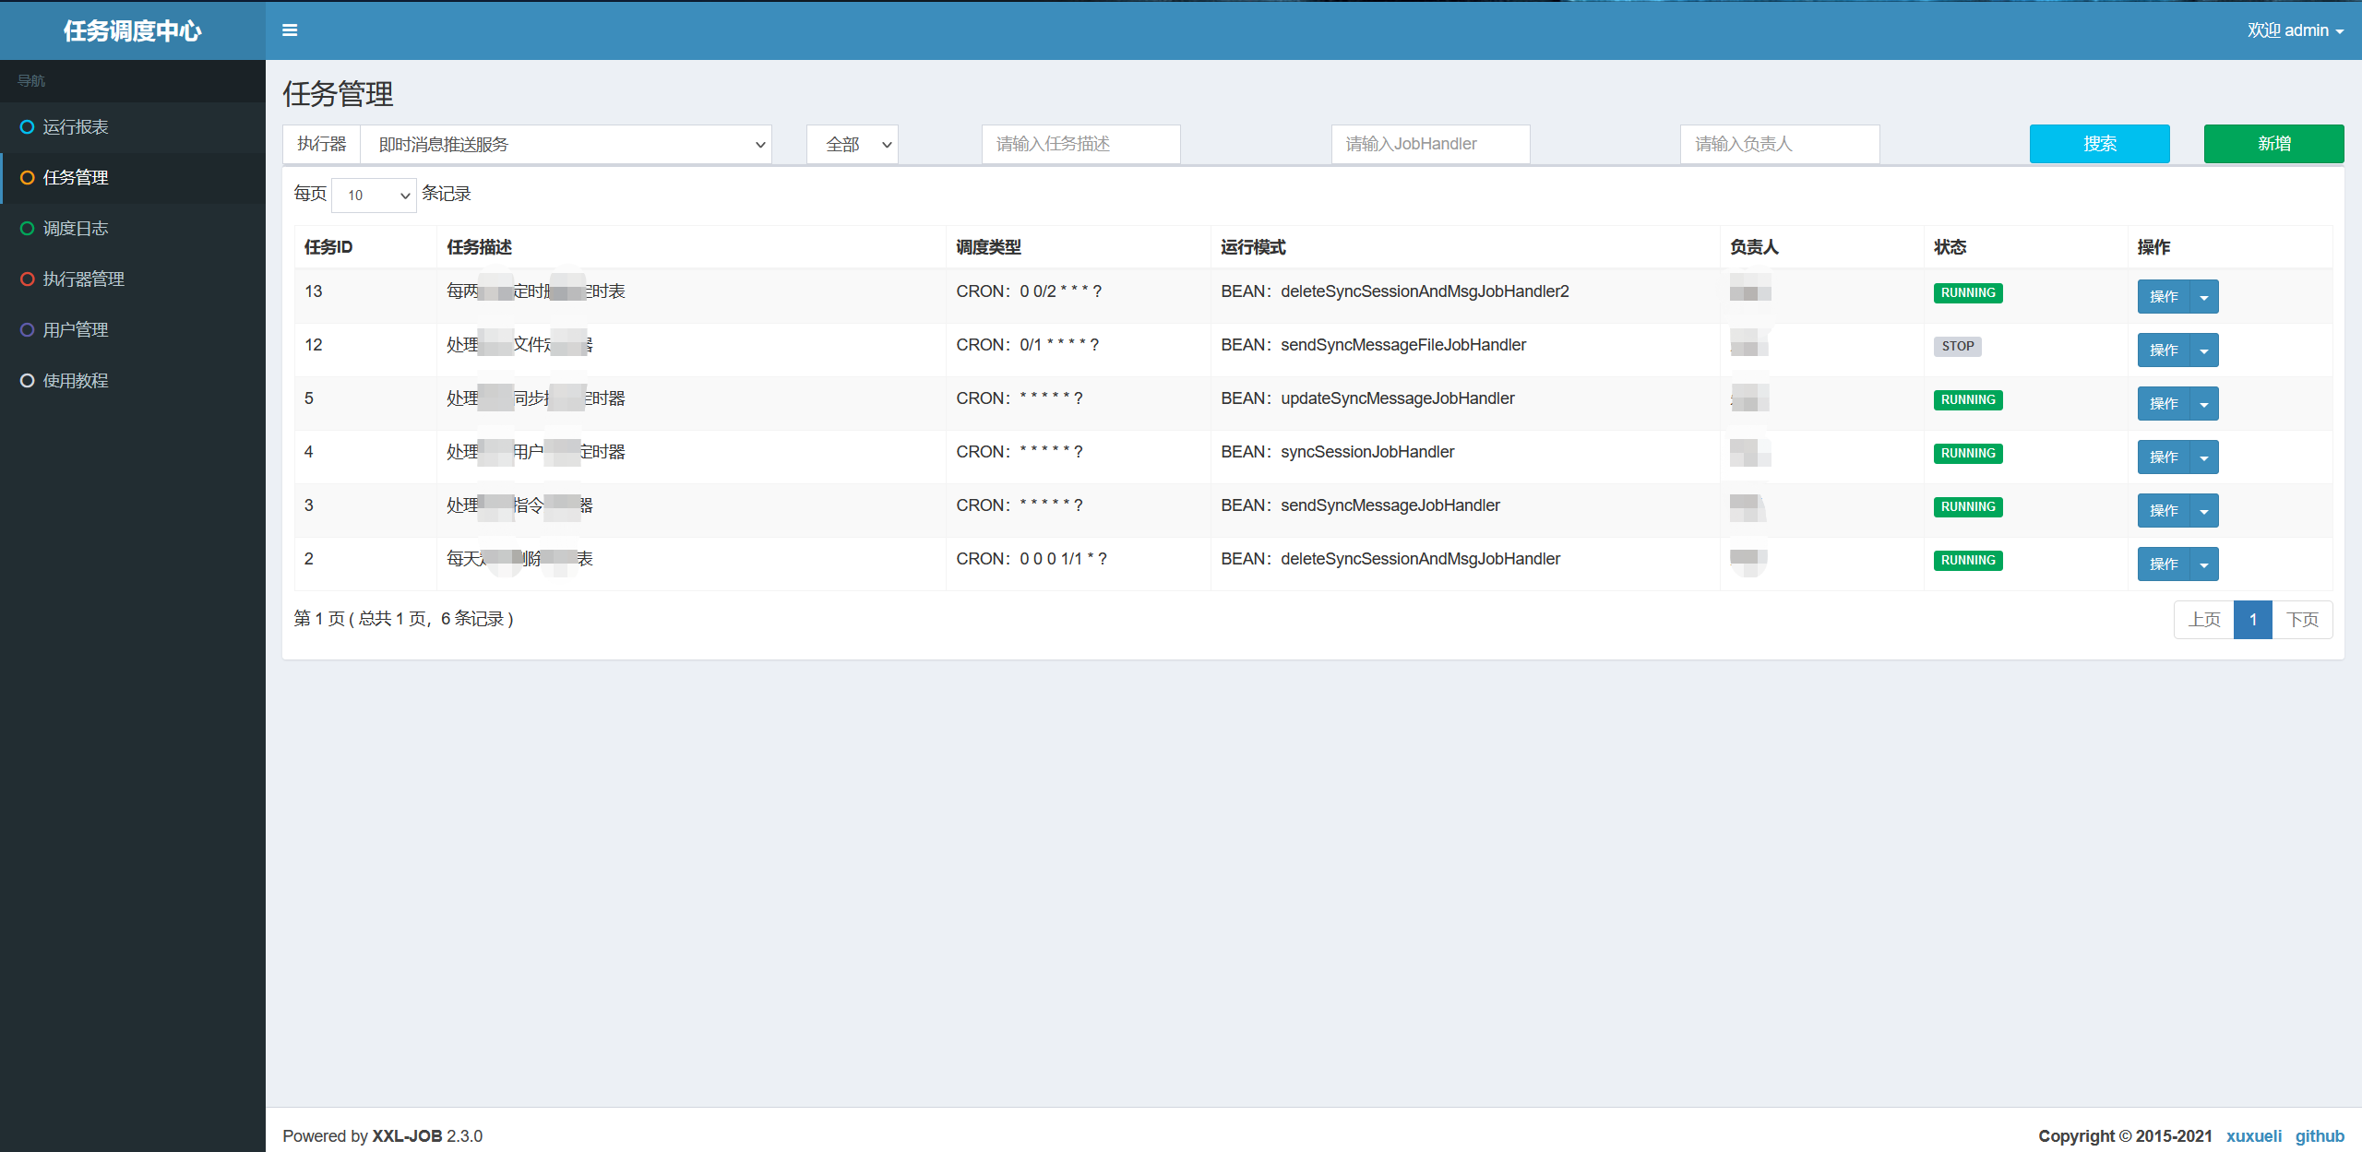Open the 欢迎 admin user dropdown
The width and height of the screenshot is (2362, 1152).
(2295, 30)
